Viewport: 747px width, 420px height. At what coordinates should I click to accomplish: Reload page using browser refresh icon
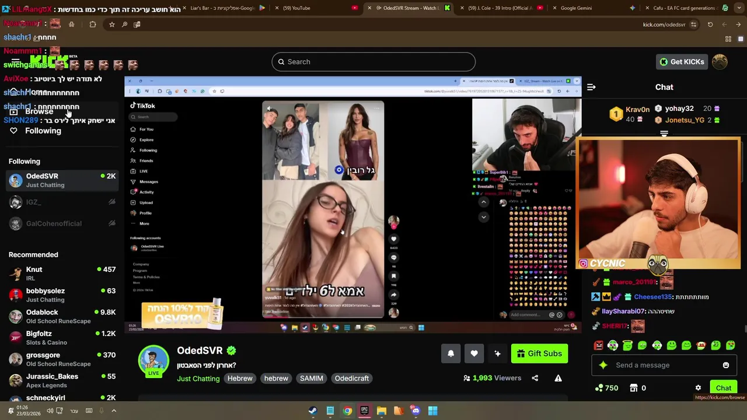pos(710,24)
